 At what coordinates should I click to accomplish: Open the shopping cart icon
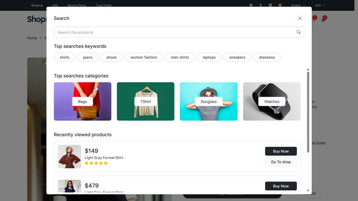tap(323, 20)
